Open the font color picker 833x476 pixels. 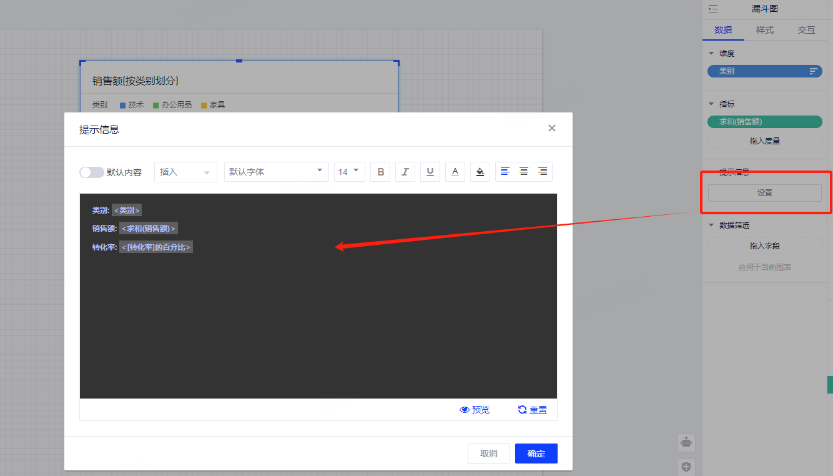point(455,172)
